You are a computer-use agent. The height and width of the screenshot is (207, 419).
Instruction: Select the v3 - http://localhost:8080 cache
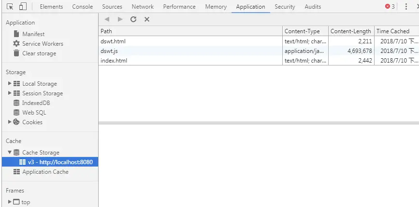tap(50, 162)
